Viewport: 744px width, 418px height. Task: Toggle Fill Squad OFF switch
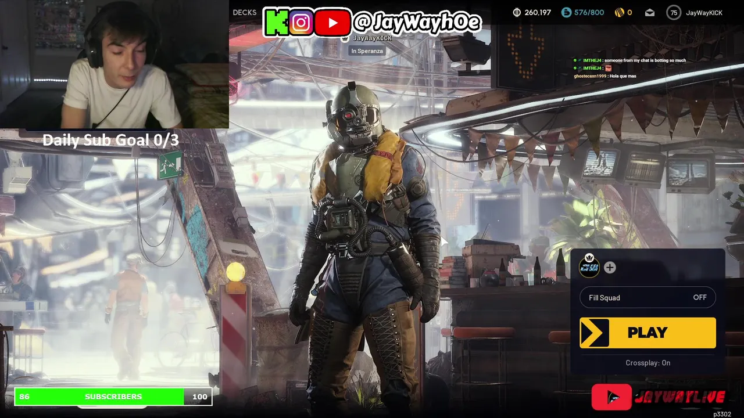tap(648, 297)
